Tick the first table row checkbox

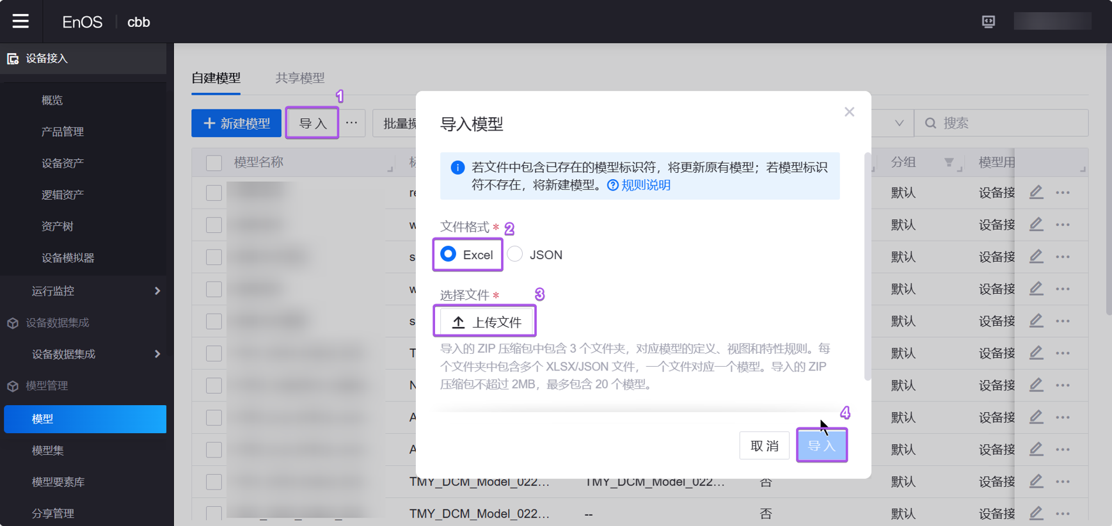[214, 193]
